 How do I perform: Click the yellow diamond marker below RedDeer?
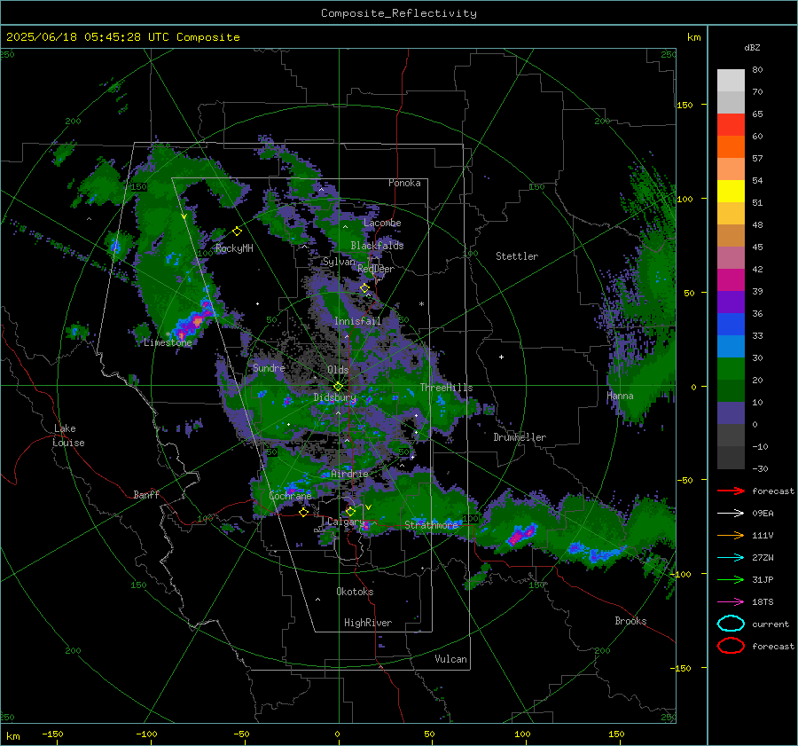coord(364,288)
